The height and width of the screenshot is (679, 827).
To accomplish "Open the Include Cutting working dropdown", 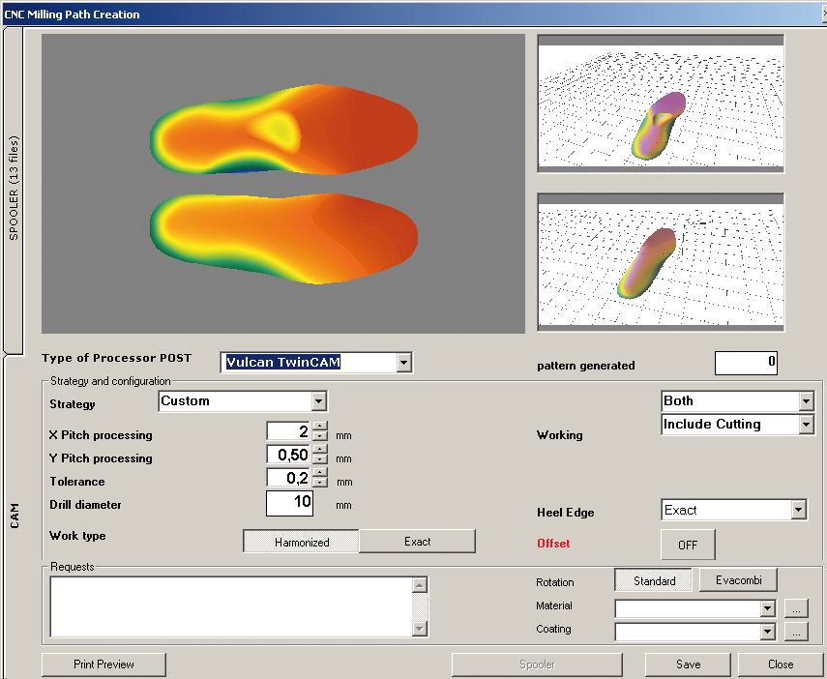I will (x=806, y=425).
